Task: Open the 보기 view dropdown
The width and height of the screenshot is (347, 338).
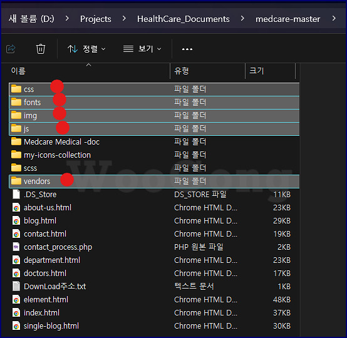Action: tap(142, 49)
